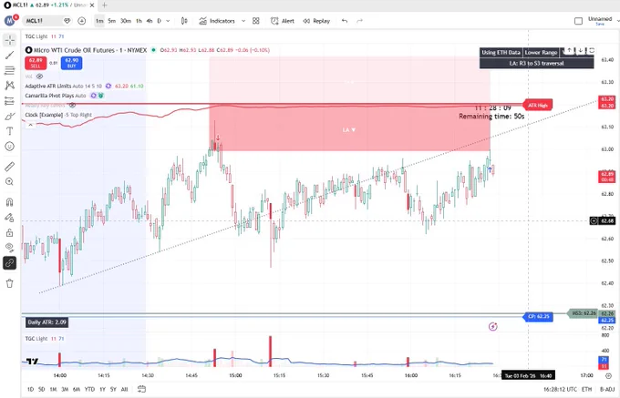This screenshot has width=620, height=398.
Task: Open the ETH session menu
Action: point(587,389)
